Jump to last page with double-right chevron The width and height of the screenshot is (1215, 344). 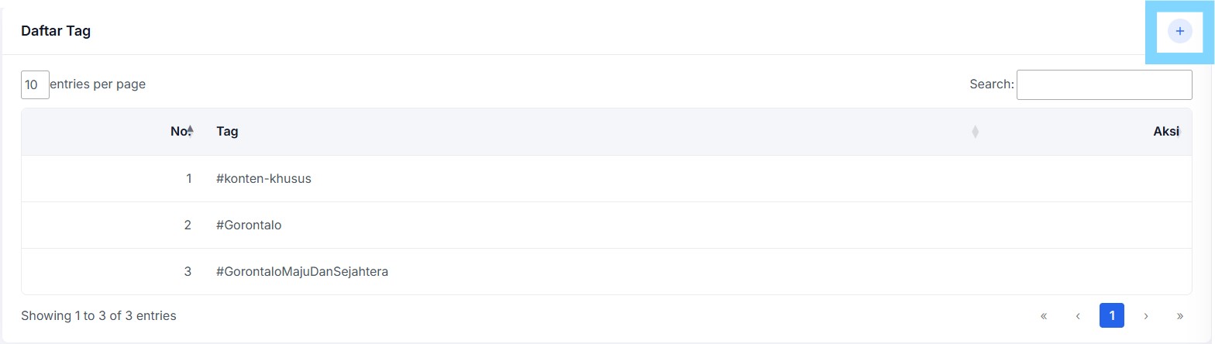click(x=1180, y=315)
